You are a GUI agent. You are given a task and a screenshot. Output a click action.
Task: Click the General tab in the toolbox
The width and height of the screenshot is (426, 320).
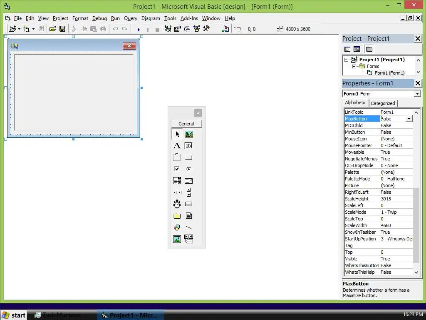tap(186, 123)
